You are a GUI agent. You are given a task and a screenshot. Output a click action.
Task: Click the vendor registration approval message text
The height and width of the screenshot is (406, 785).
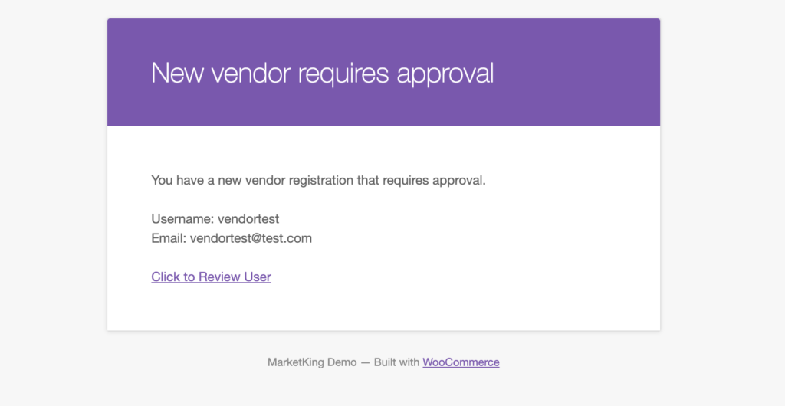(318, 180)
